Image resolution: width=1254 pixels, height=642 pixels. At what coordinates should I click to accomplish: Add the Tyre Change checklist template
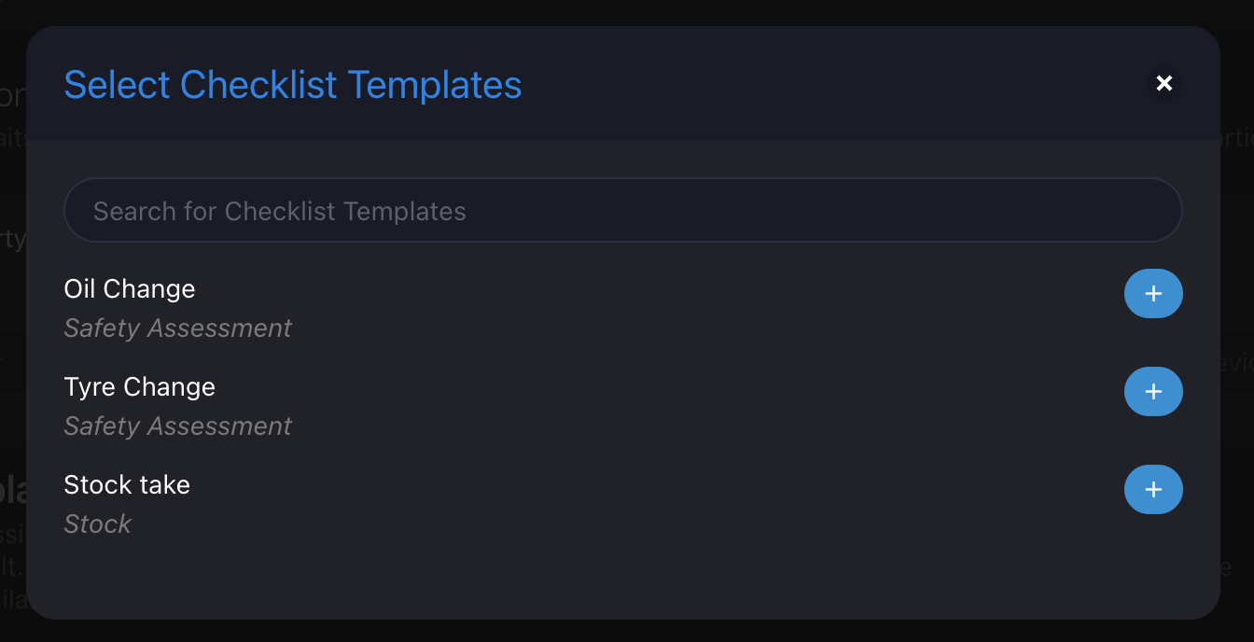pos(1153,392)
